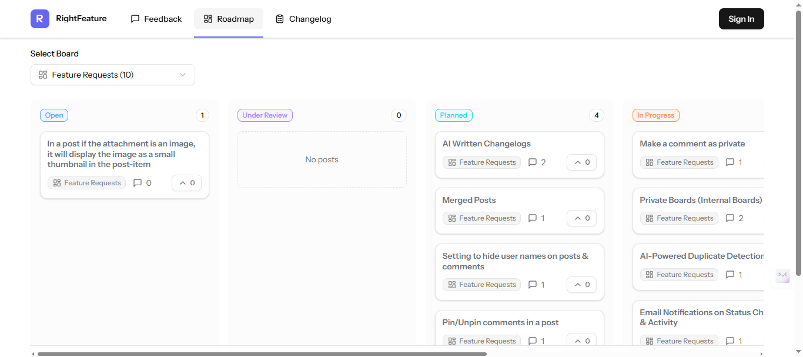Viewport: 803px width, 357px height.
Task: Click the Feature Requests tag on Merged Posts
Action: [x=481, y=218]
